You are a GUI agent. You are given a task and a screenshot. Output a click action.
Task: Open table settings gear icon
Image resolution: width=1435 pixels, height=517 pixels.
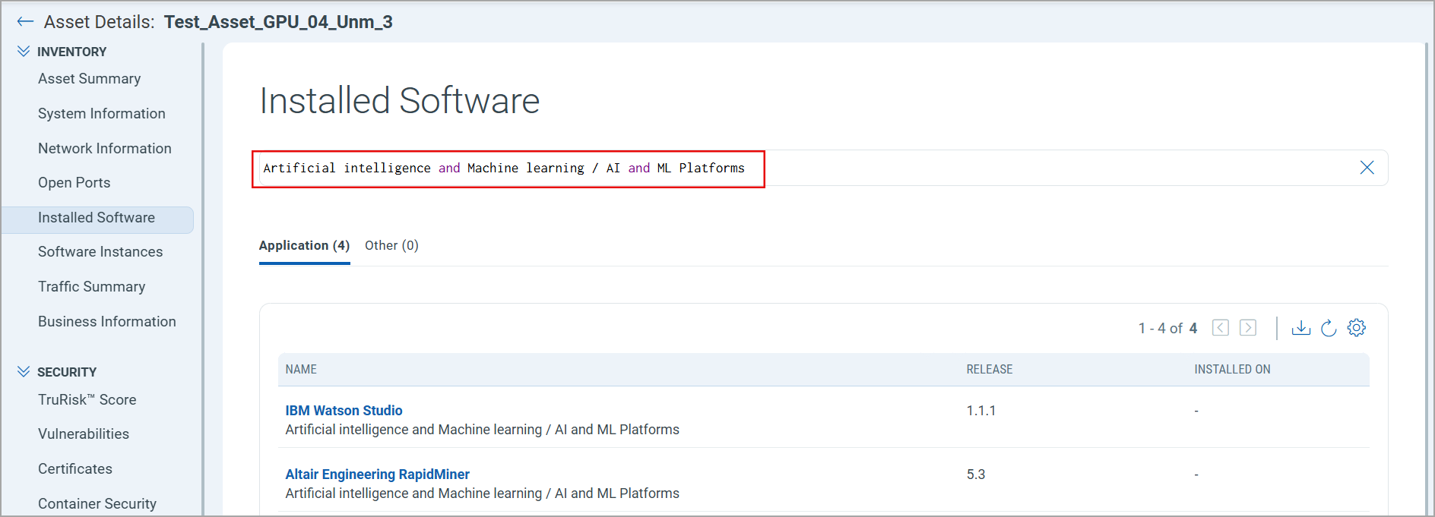(1356, 328)
